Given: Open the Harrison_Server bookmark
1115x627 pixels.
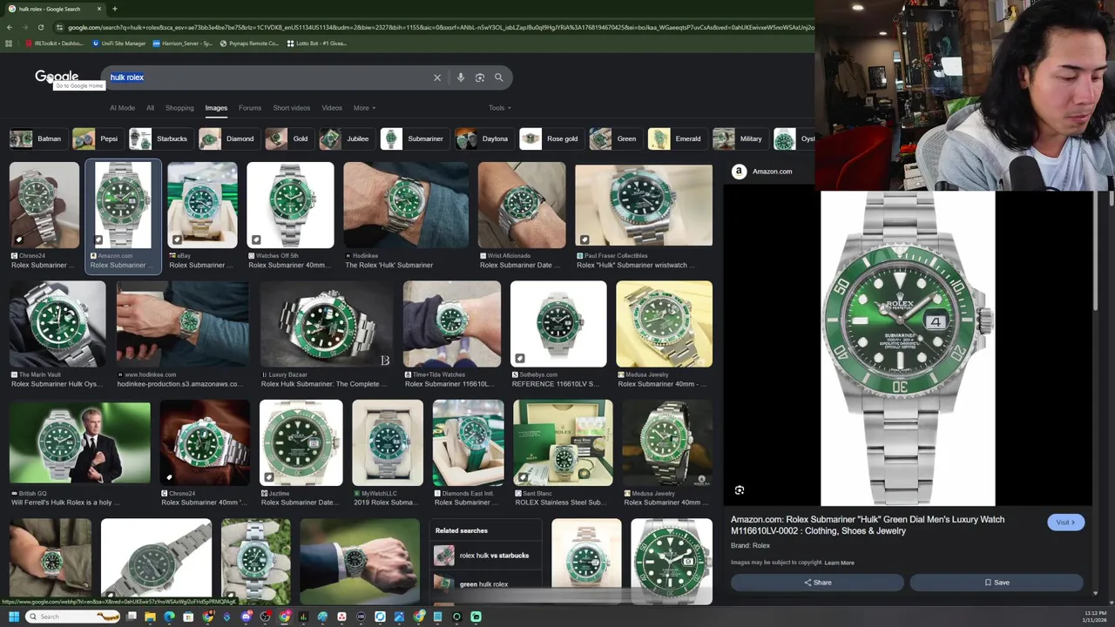Looking at the screenshot, I should (183, 43).
